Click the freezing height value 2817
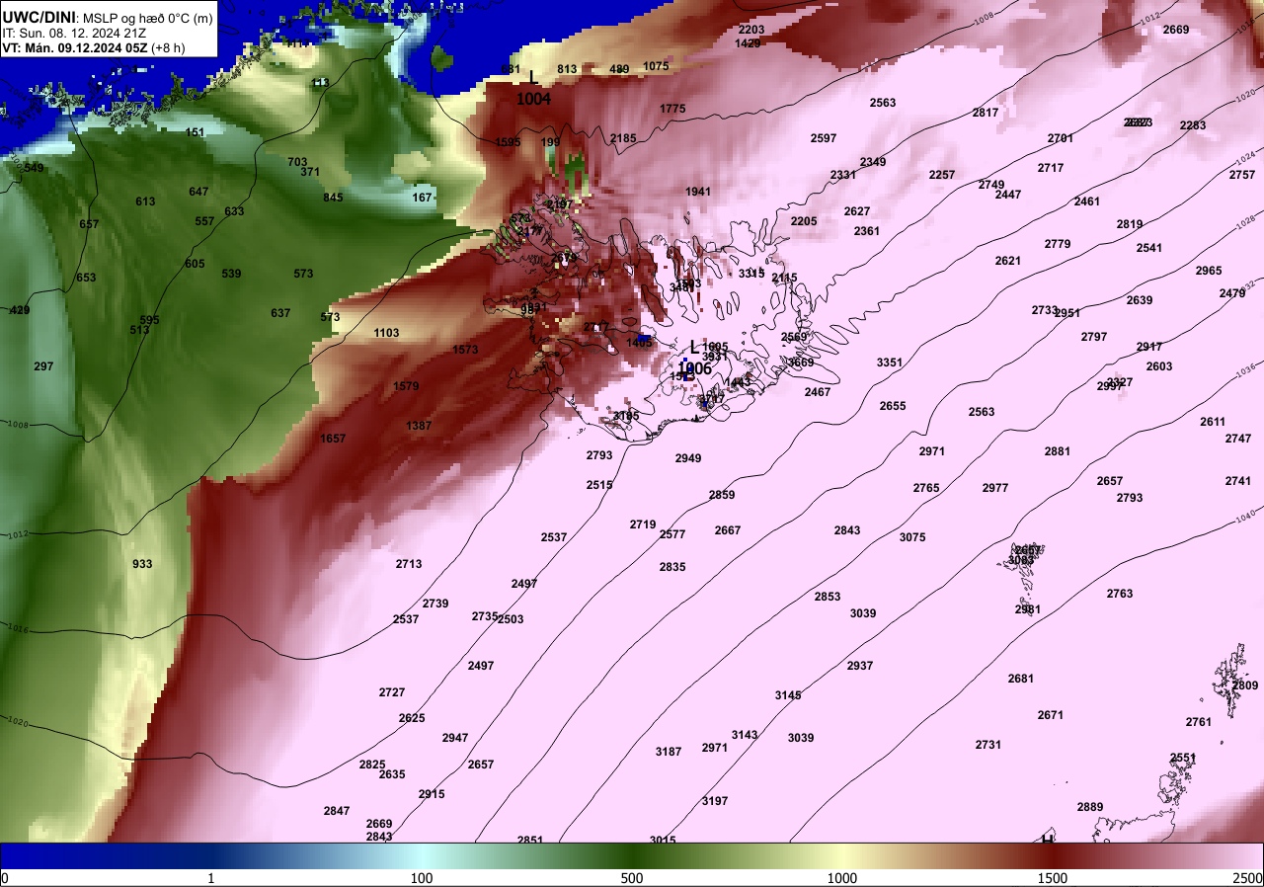The height and width of the screenshot is (887, 1264). (986, 113)
